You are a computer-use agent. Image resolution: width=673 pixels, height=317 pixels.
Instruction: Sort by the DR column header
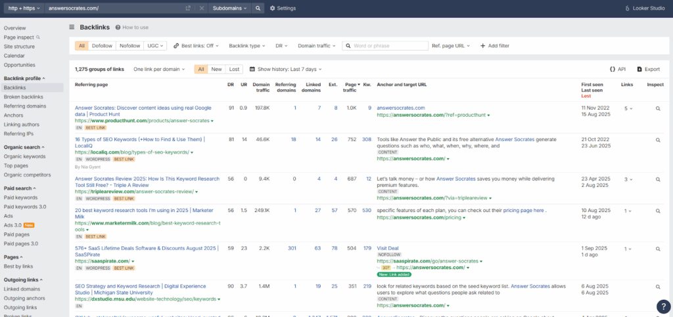[231, 85]
